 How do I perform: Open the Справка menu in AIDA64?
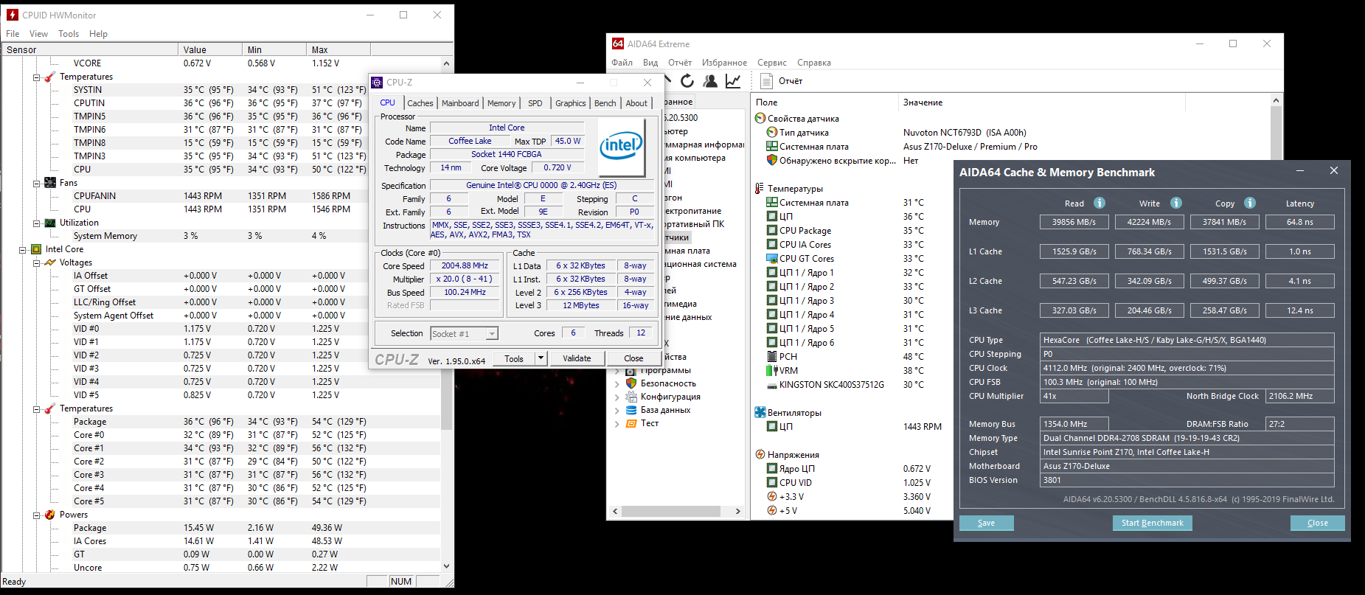(814, 63)
